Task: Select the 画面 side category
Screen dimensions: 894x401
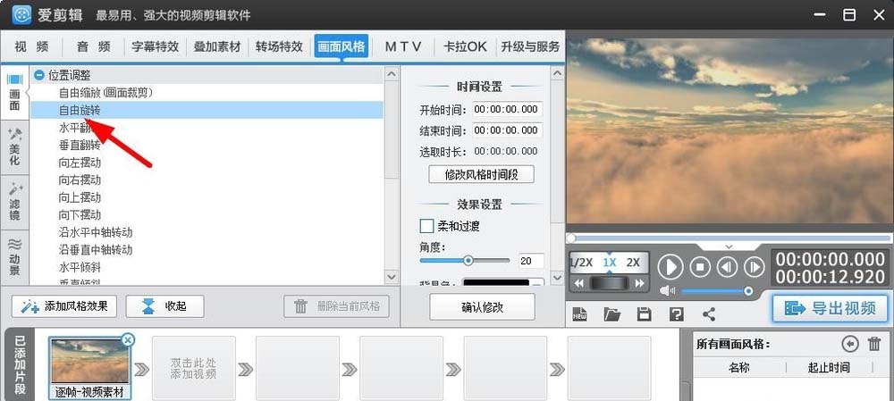Action: pos(15,93)
